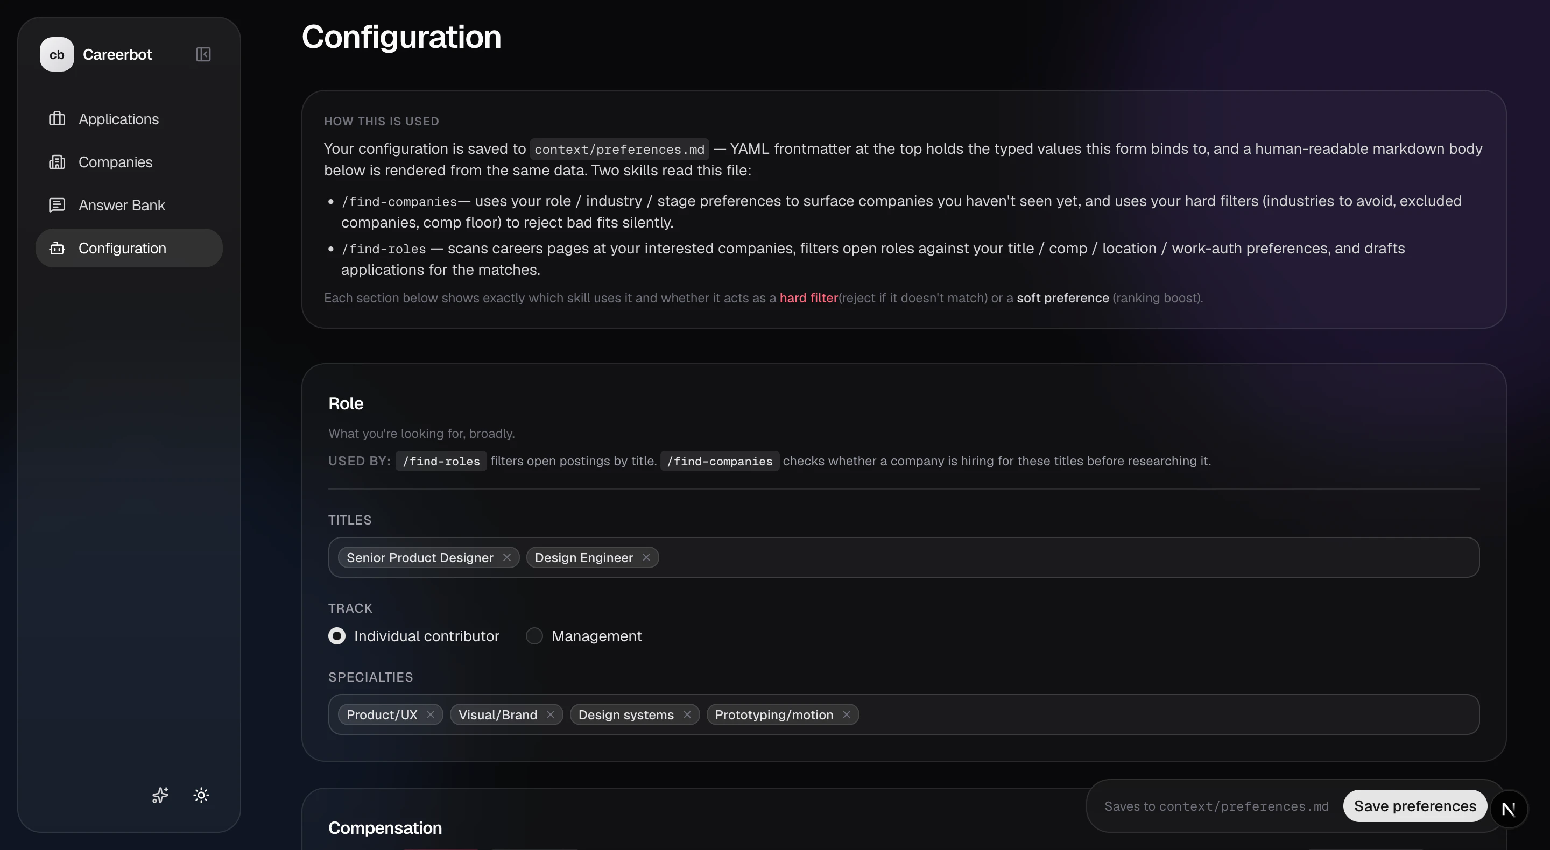Click What you're looking for, broadly text
1550x850 pixels.
pyautogui.click(x=421, y=433)
